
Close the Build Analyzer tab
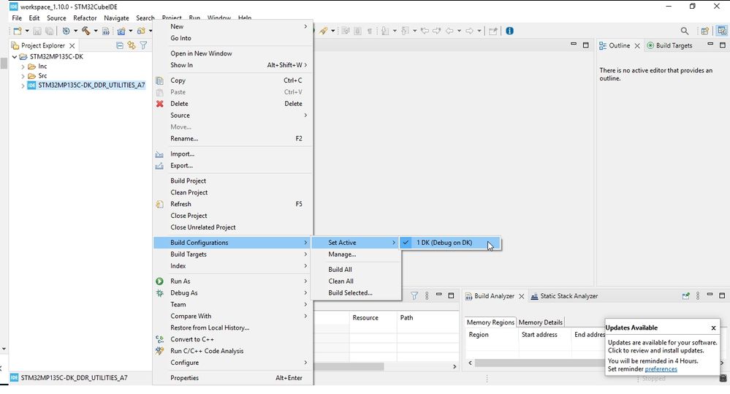pos(522,296)
